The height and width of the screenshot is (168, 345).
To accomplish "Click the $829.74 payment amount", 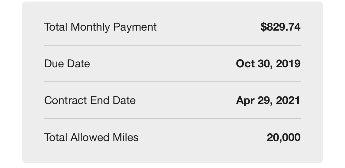I will click(280, 27).
